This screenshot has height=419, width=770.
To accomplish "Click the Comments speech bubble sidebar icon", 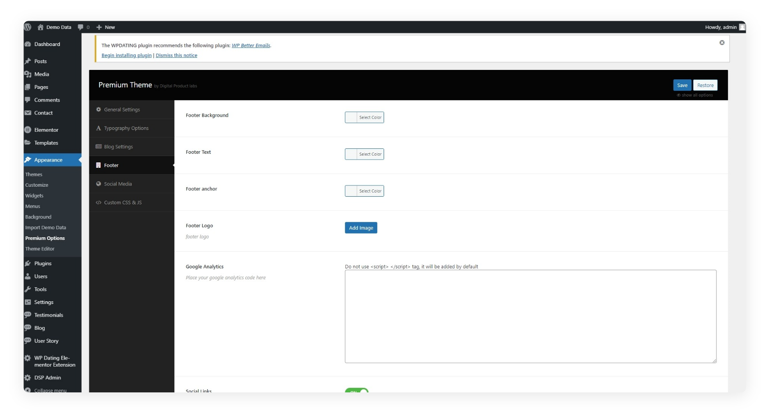I will [x=28, y=100].
